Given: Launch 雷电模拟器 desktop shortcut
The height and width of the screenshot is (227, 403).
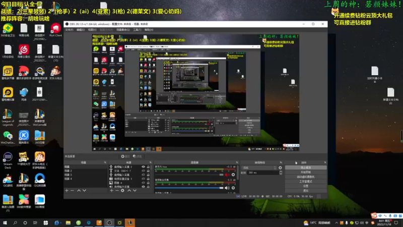Looking at the screenshot, I should (8, 94).
